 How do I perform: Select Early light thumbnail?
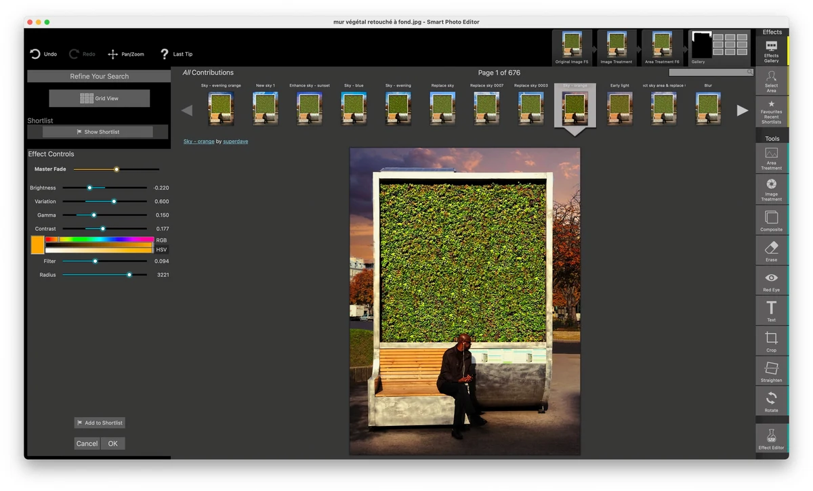coord(620,108)
